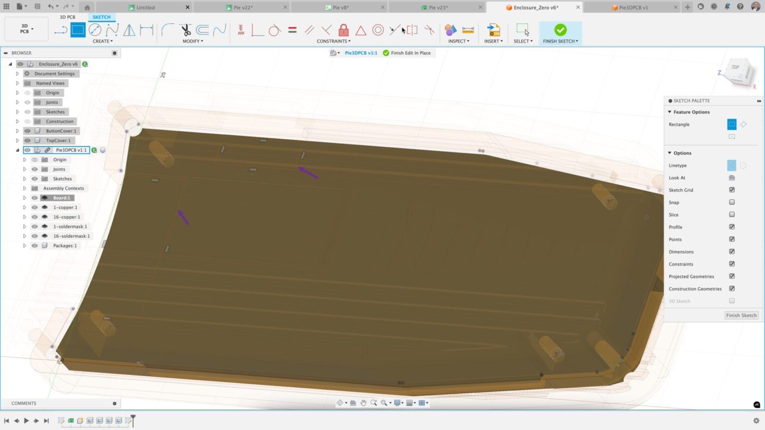
Task: Apply the Fix/Lock constraint
Action: click(343, 30)
